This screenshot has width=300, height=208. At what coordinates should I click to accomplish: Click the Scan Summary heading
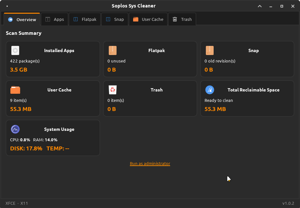[x=23, y=33]
